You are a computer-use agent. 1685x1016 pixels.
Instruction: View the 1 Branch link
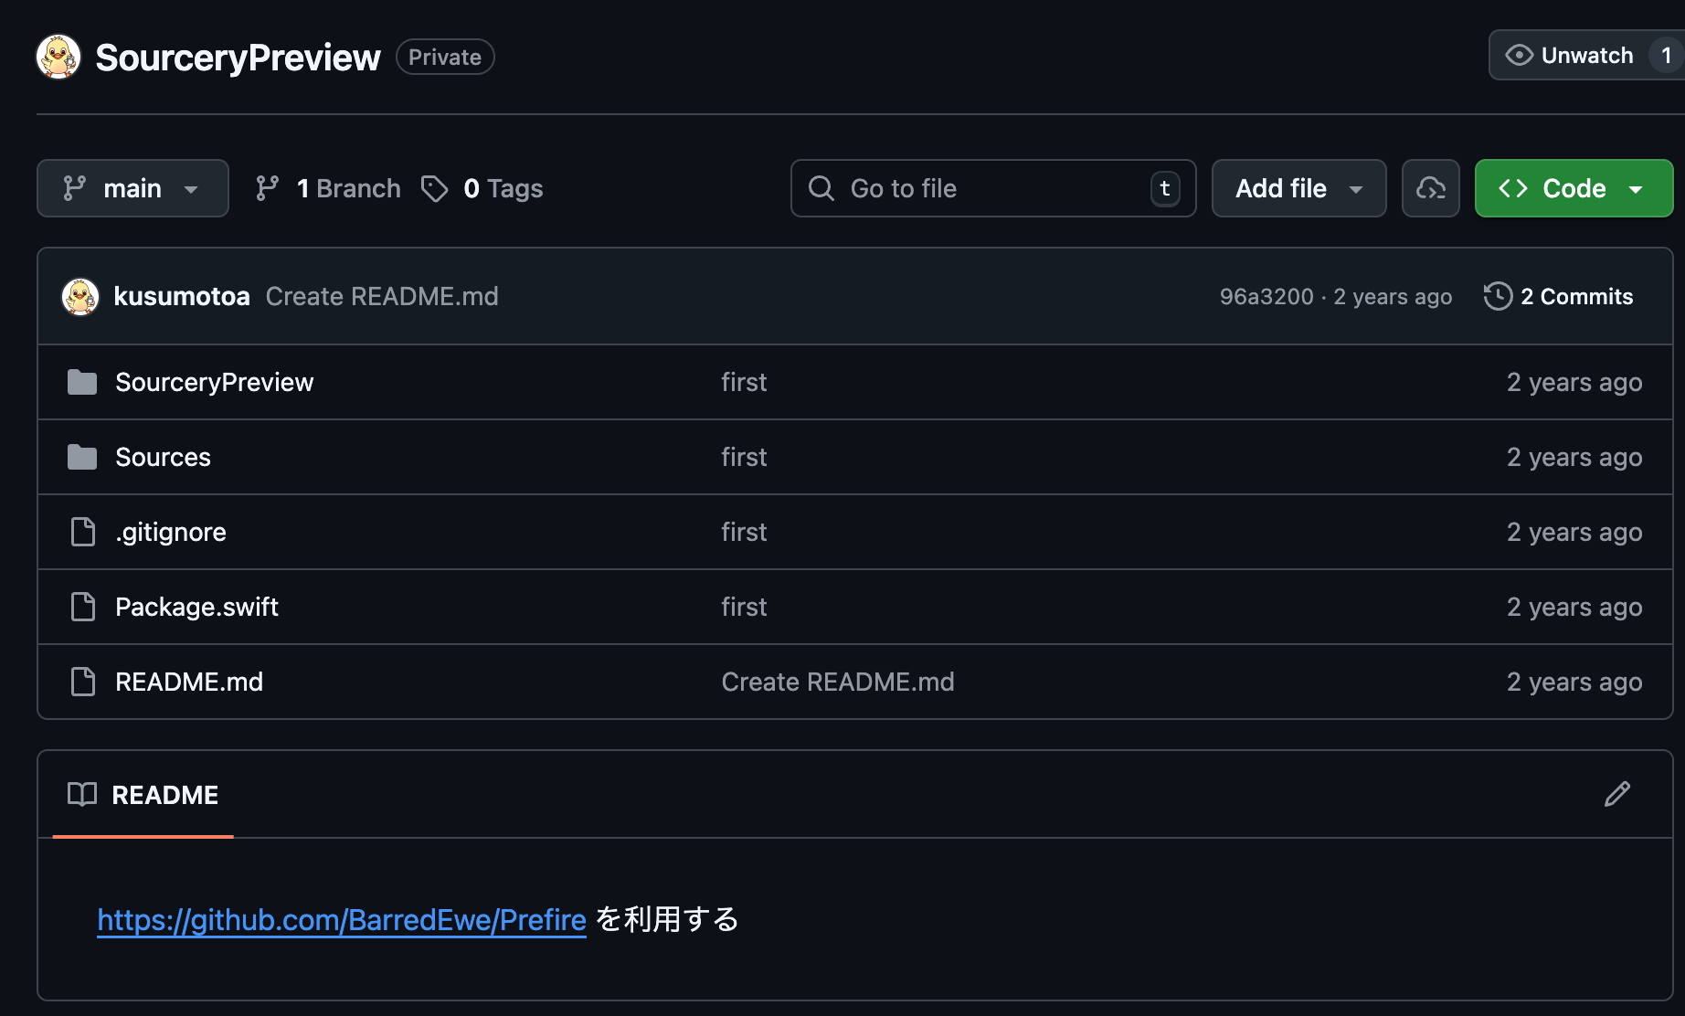pos(328,188)
